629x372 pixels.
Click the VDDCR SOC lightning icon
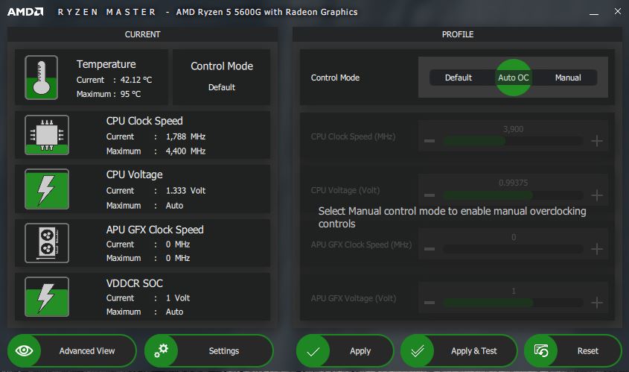pos(46,297)
